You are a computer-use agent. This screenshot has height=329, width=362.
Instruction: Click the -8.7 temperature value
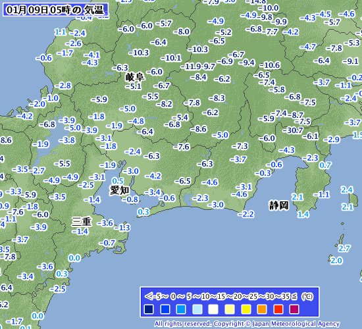296,115
